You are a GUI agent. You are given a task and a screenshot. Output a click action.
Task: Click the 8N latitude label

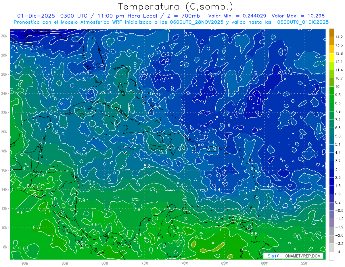point(5,247)
